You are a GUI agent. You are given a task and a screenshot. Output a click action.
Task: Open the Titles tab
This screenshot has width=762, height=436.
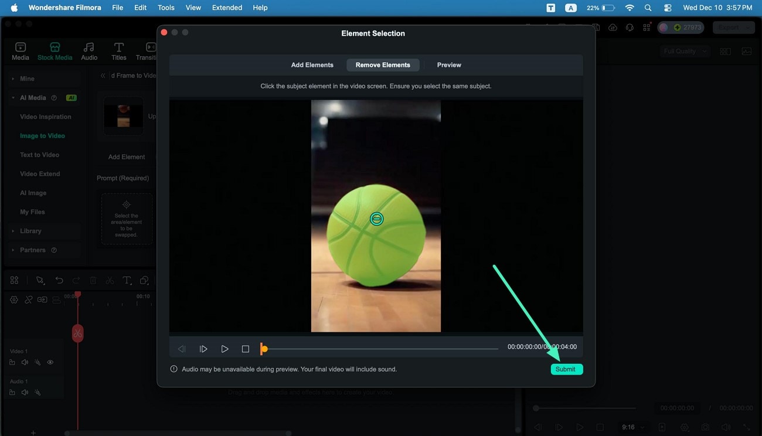click(119, 51)
